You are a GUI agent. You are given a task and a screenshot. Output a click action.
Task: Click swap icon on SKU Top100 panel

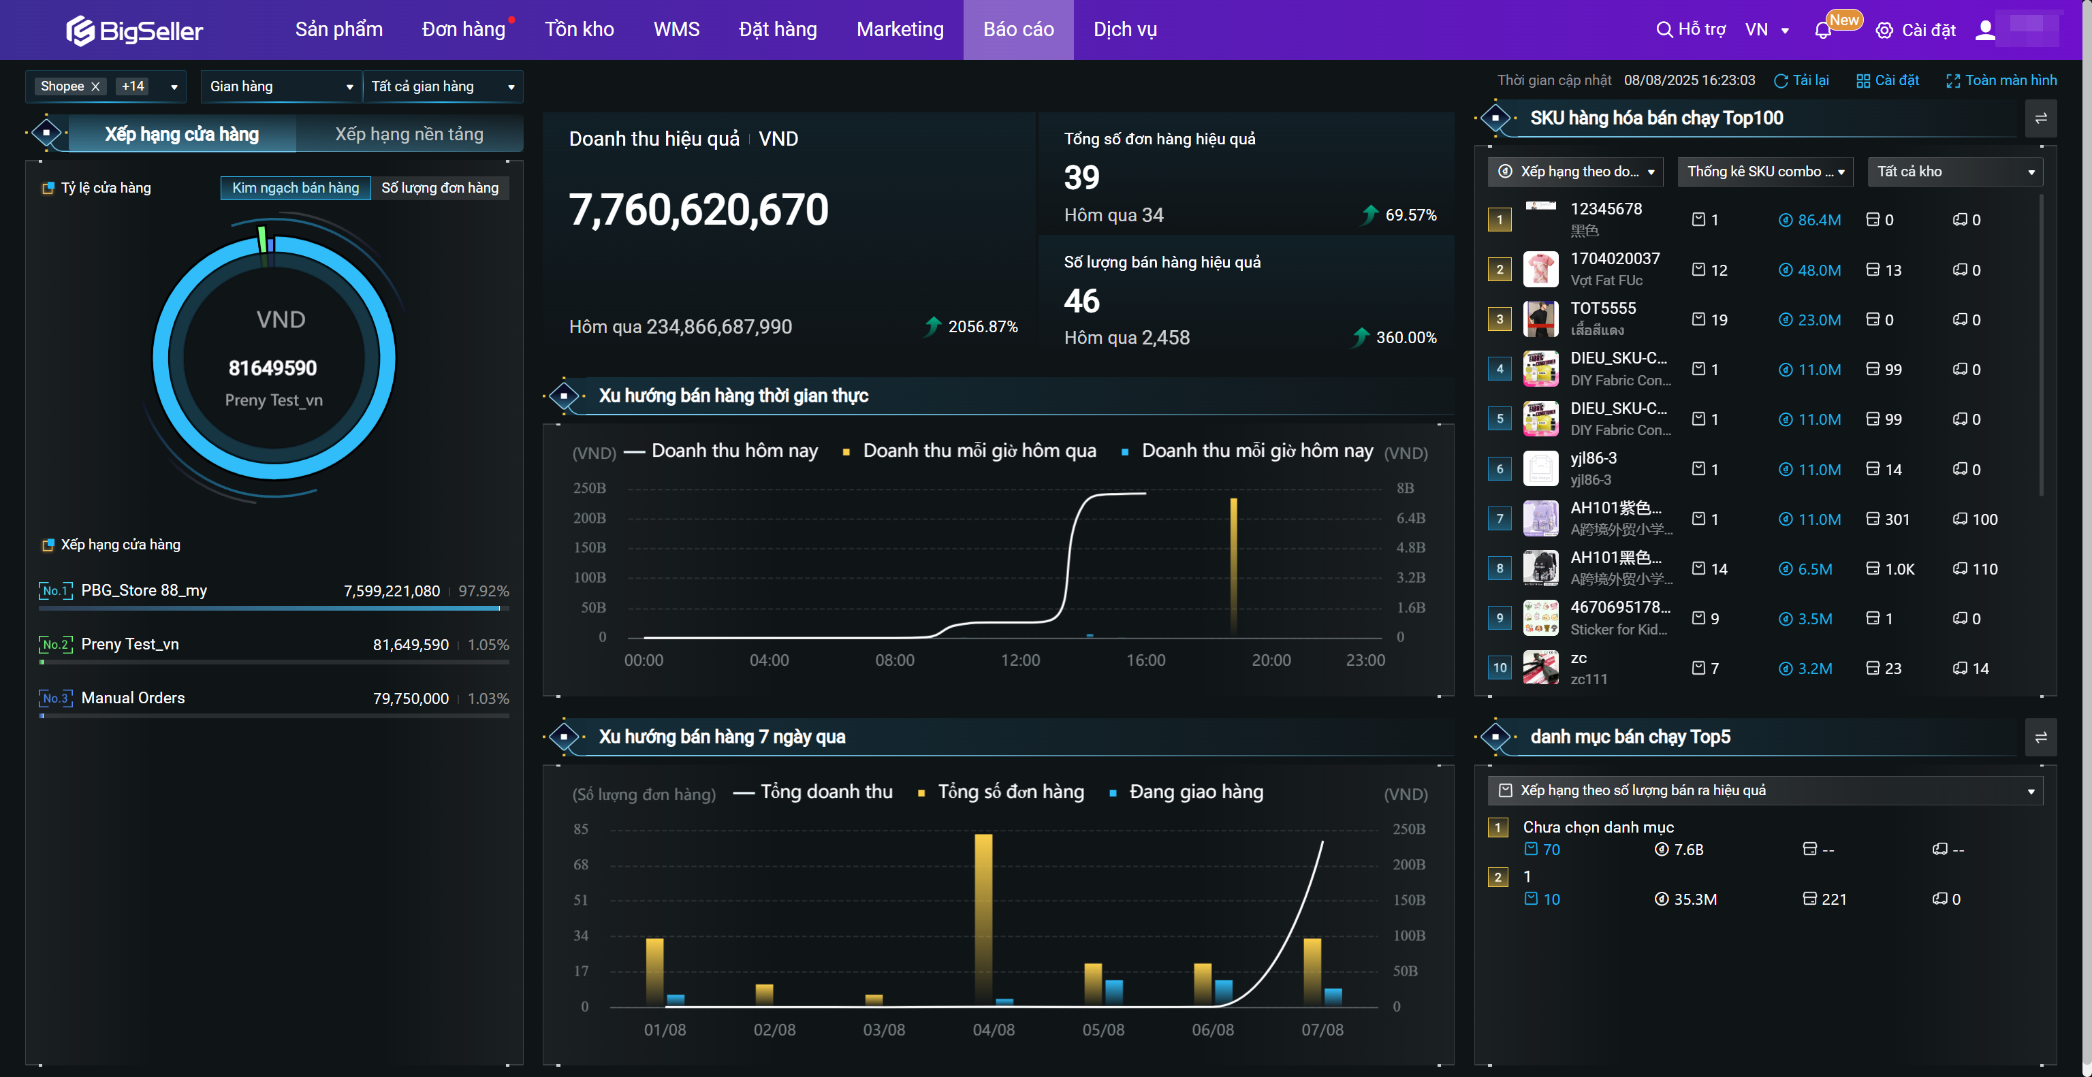[x=2040, y=118]
